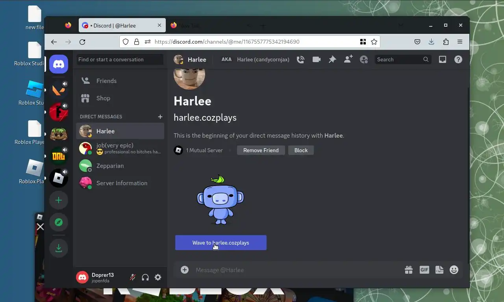Toggle microphone mute
Viewport: 504px width, 302px height.
click(133, 277)
